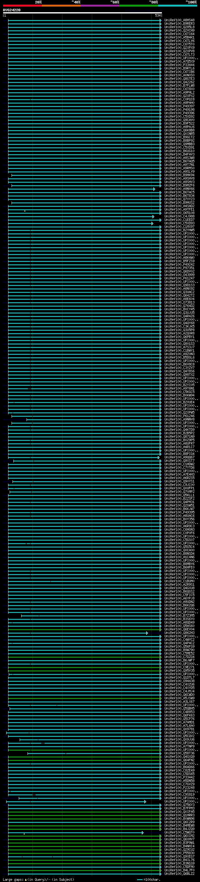
Task: Click the query end position 534
Action: [157, 15]
